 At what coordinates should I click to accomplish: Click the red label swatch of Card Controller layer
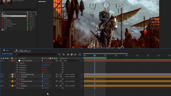pos(13,61)
